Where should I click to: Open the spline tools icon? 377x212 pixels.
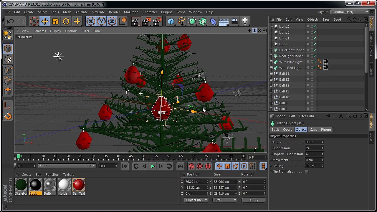(181, 21)
